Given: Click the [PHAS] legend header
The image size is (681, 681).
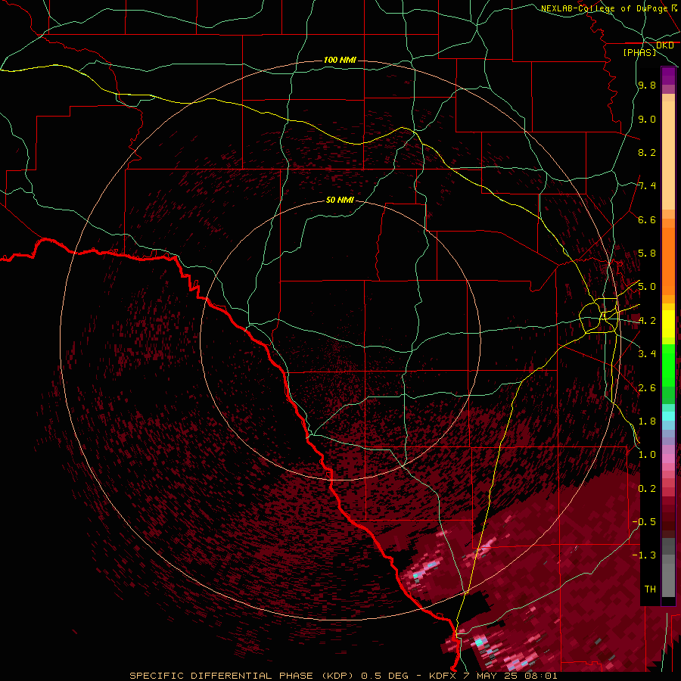Looking at the screenshot, I should point(639,52).
